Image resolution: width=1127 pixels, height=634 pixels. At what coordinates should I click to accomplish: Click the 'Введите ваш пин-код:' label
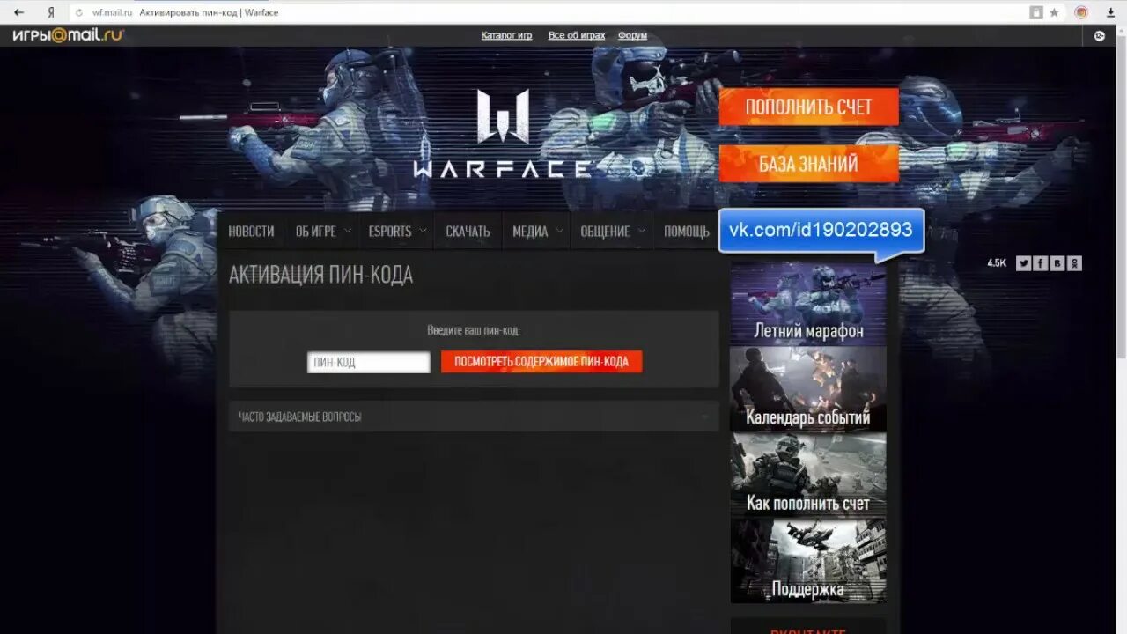click(474, 330)
